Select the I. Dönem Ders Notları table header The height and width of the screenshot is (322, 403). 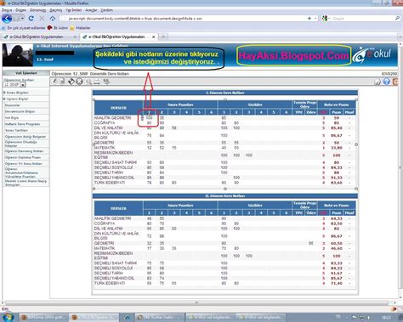click(x=225, y=93)
